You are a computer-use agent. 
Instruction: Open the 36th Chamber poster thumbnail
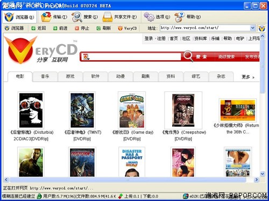(x=238, y=110)
